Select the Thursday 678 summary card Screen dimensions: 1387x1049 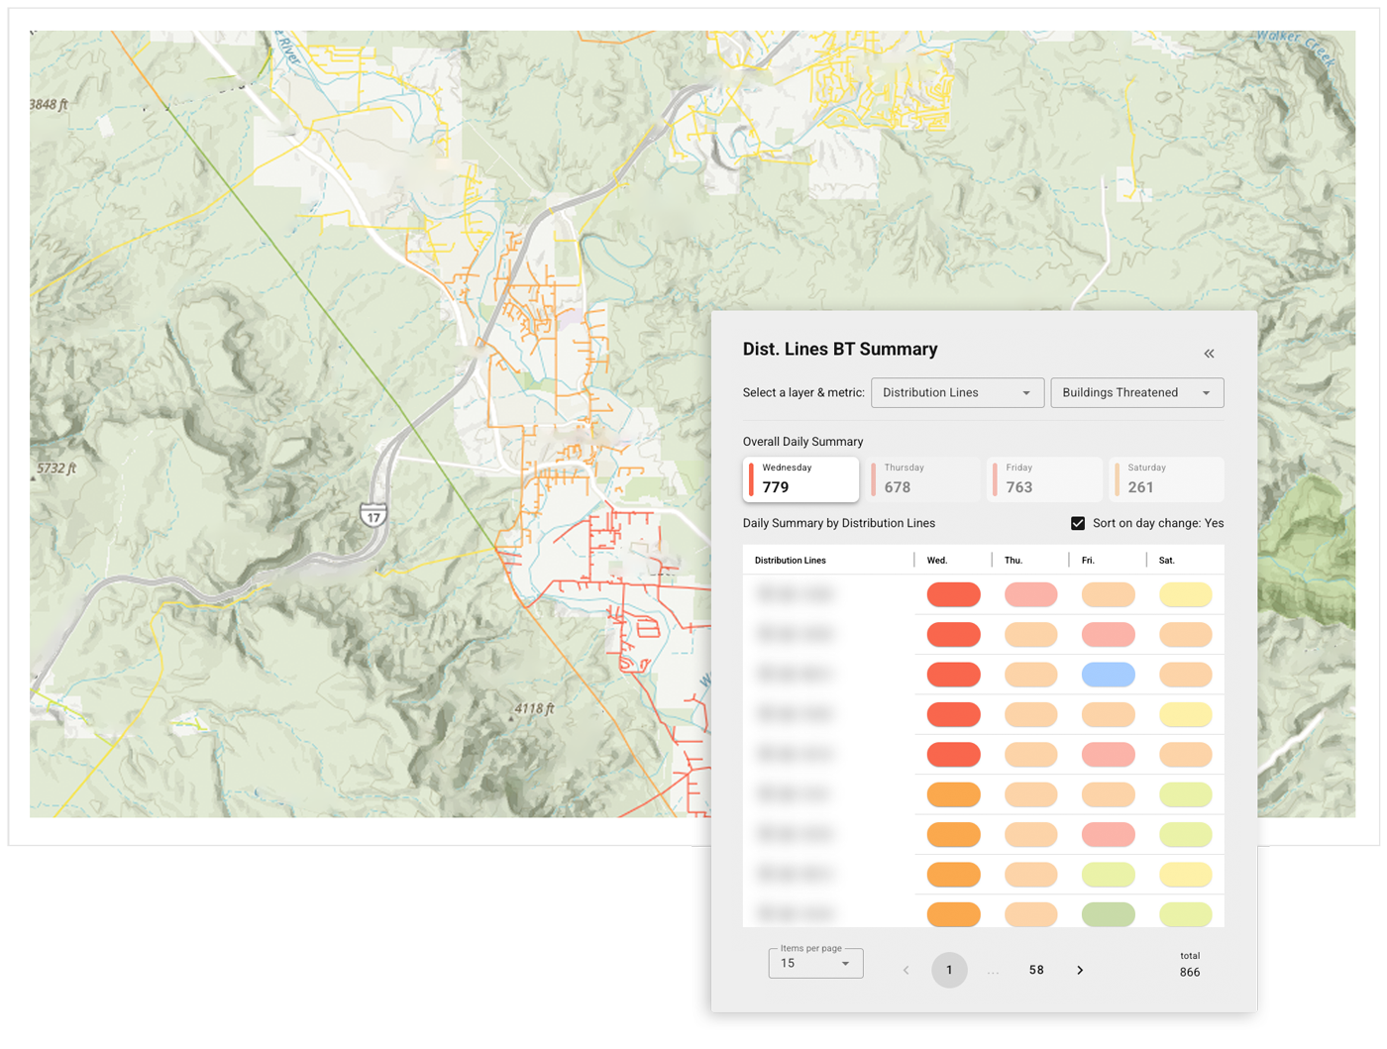coord(923,478)
